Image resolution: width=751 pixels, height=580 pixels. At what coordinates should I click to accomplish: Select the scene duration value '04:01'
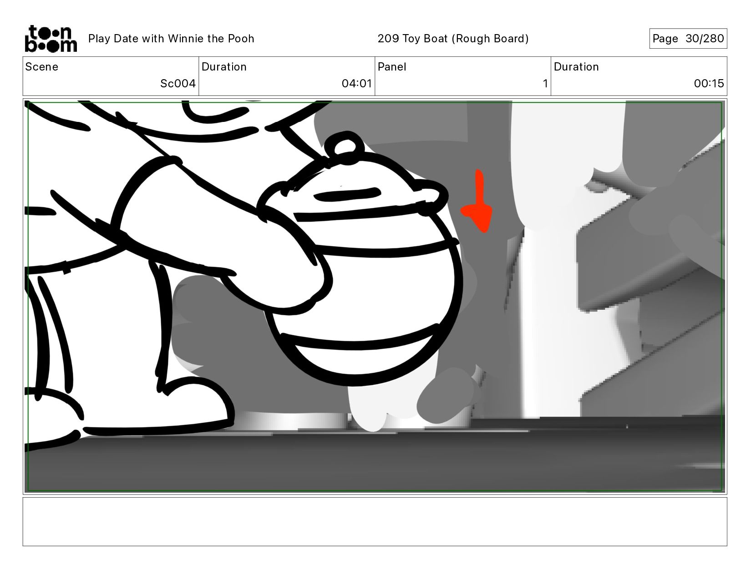(x=357, y=84)
